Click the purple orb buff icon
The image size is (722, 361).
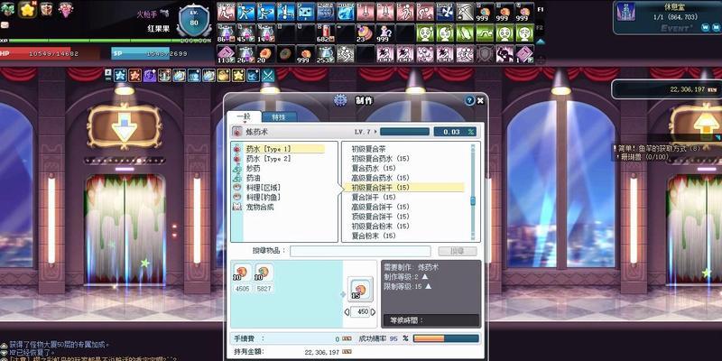pyautogui.click(x=149, y=75)
